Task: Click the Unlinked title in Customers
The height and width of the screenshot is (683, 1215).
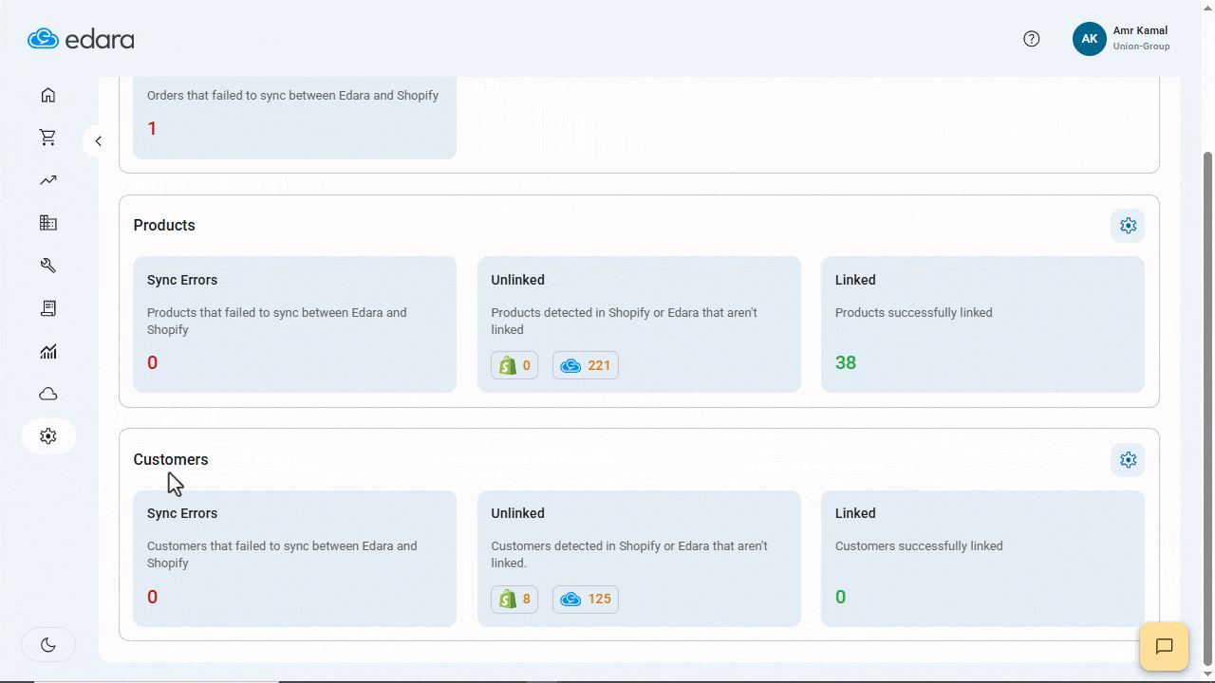Action: point(518,513)
